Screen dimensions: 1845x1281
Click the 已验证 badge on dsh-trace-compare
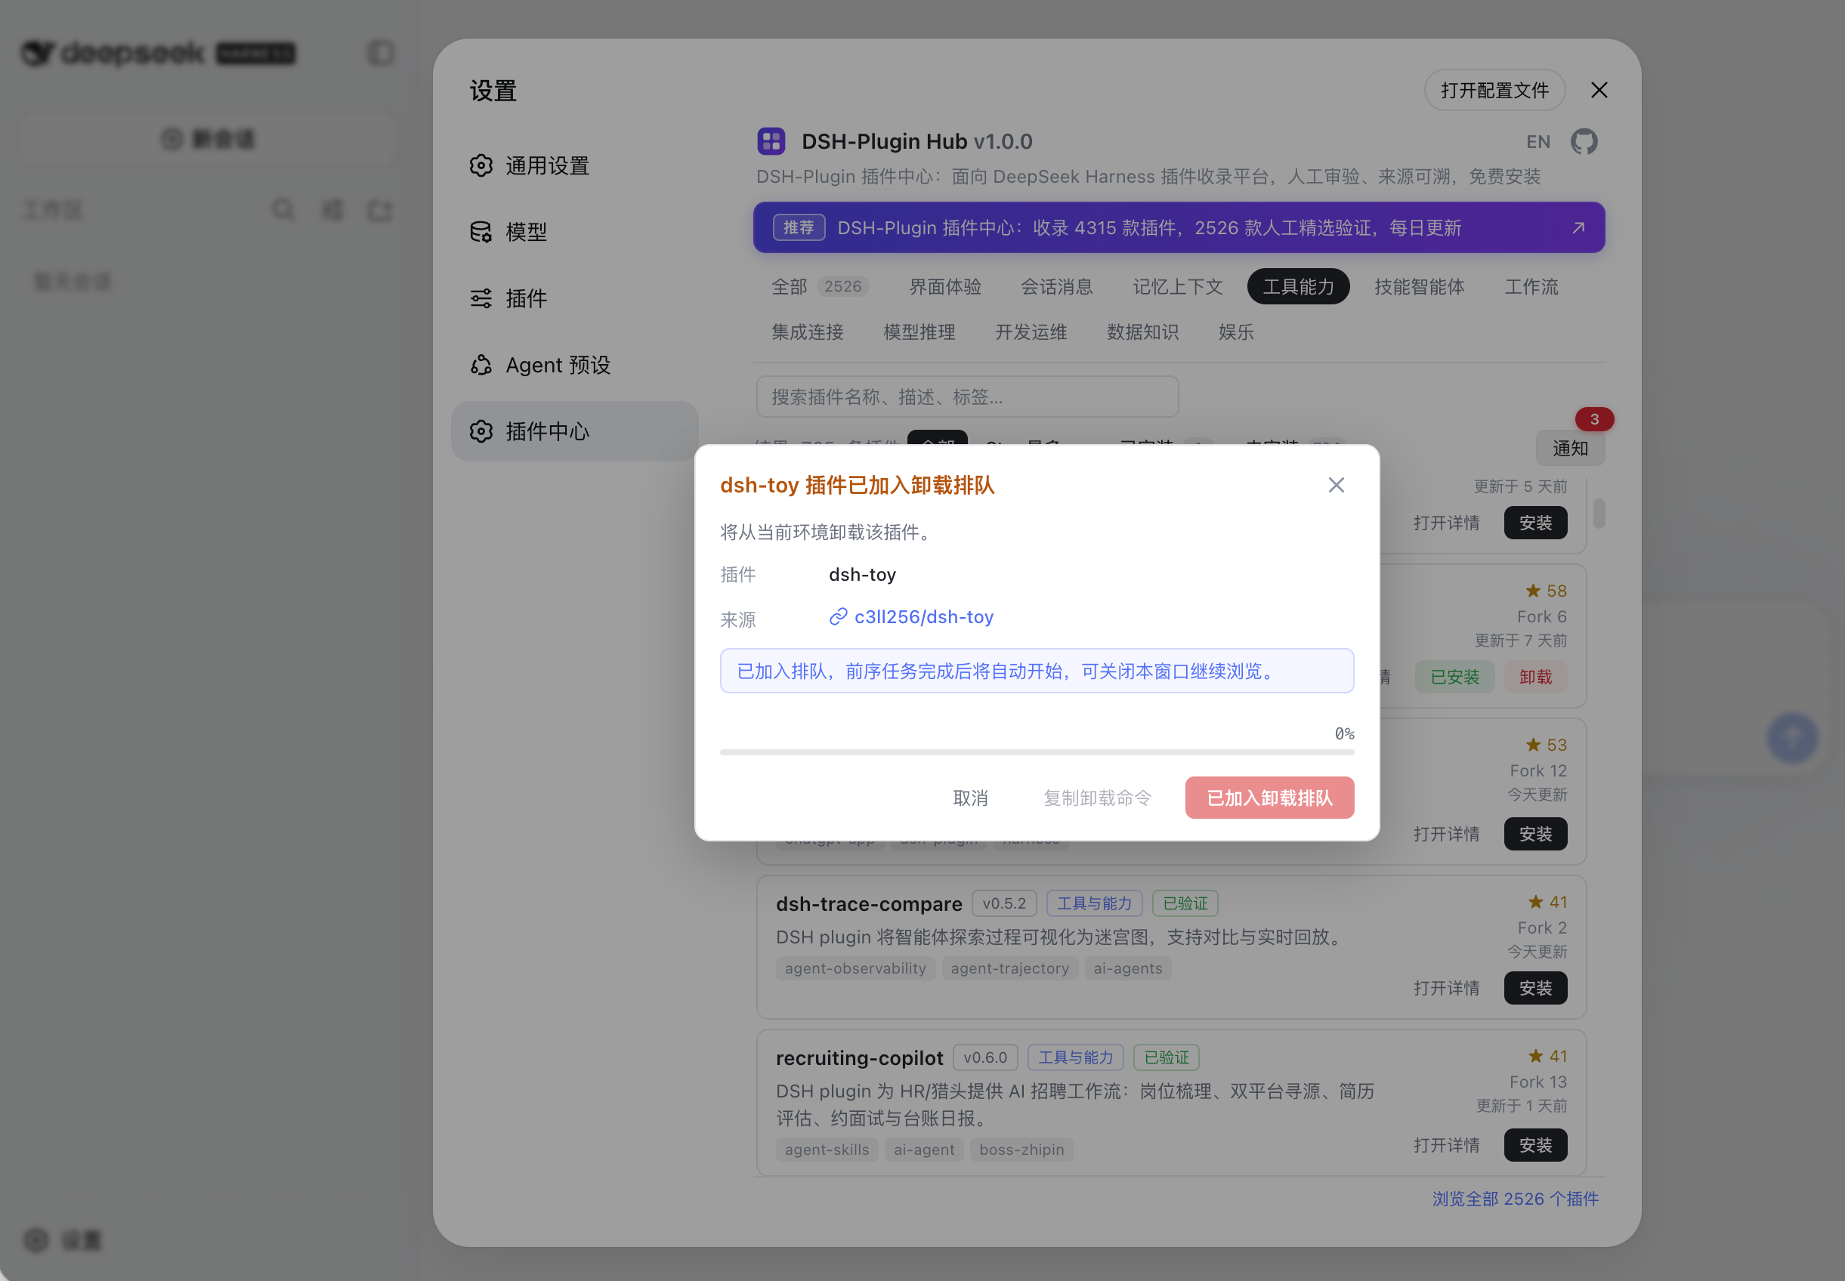pos(1185,903)
